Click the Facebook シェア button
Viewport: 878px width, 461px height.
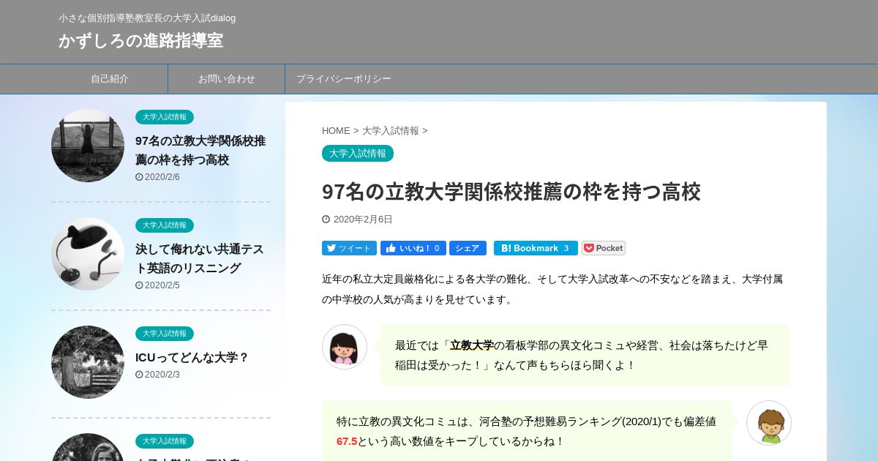tap(468, 248)
